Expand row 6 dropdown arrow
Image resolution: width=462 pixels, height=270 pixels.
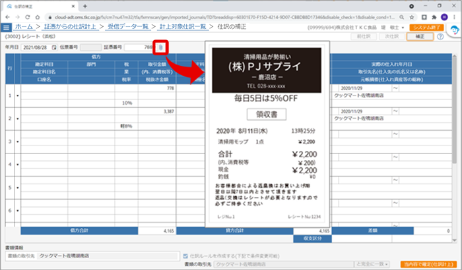[x=17, y=211]
